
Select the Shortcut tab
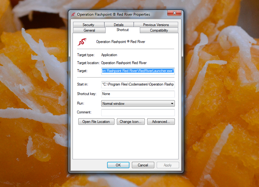click(123, 30)
